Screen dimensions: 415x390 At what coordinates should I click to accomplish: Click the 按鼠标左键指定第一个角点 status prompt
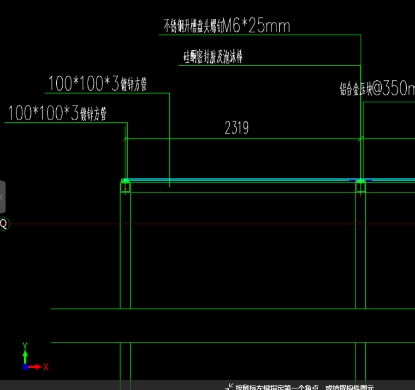coord(277,387)
